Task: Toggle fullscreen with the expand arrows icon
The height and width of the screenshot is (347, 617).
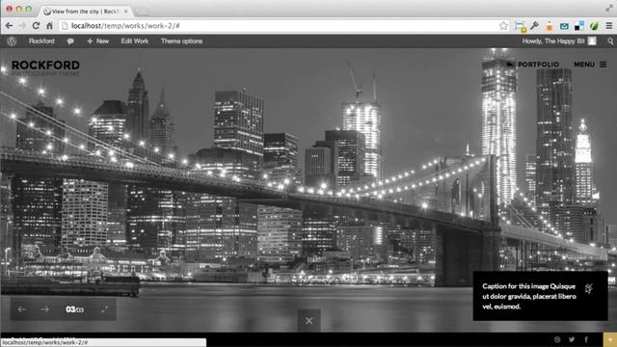Action: (104, 309)
